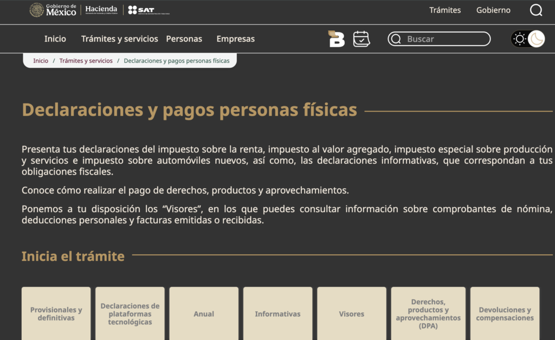This screenshot has height=340, width=555.
Task: Open the Buzón Tributario icon
Action: (x=336, y=39)
